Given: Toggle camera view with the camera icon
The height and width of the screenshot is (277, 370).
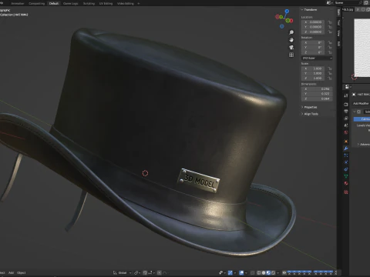Looking at the screenshot, I should point(291,48).
